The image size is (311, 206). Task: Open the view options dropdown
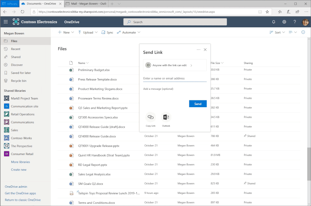pos(293,32)
